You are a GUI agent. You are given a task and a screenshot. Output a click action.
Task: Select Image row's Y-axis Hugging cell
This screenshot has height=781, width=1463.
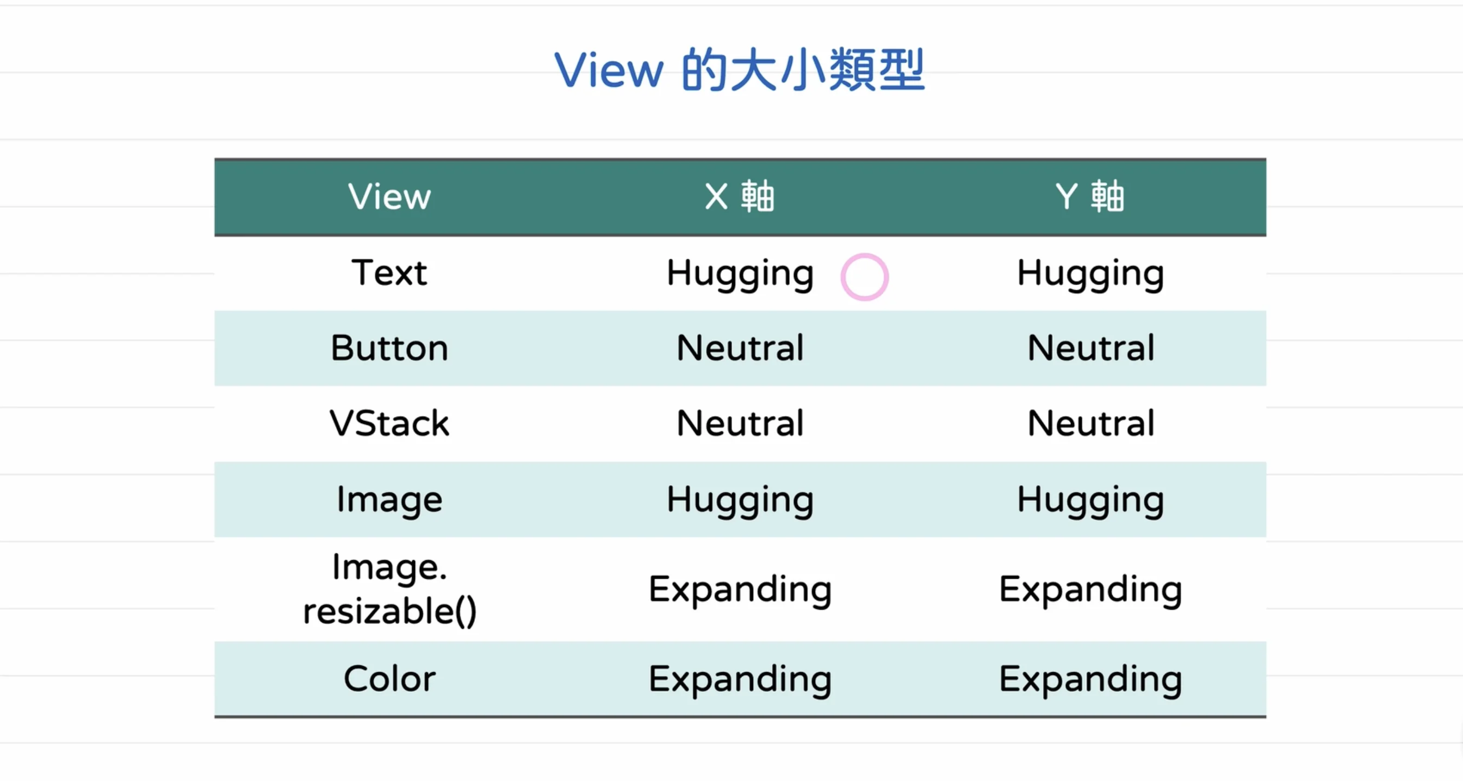[1090, 500]
